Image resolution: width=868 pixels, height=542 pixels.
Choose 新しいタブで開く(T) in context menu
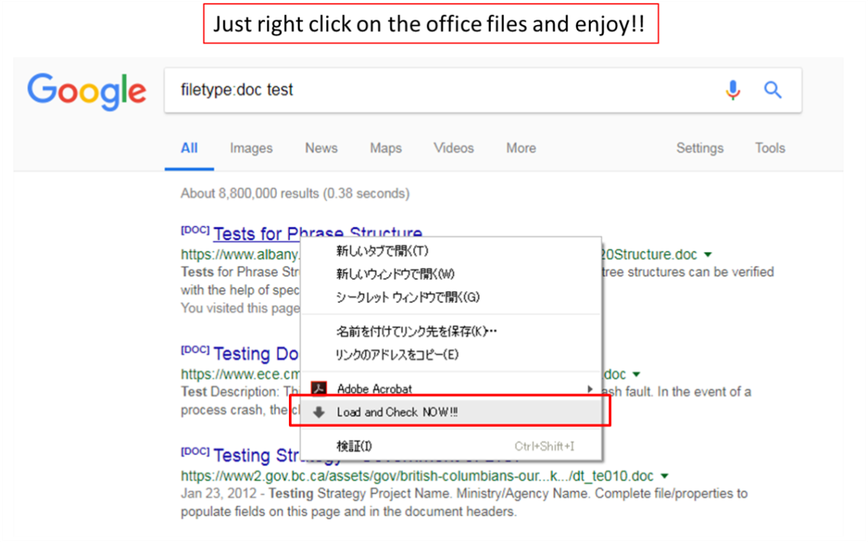tap(451, 251)
